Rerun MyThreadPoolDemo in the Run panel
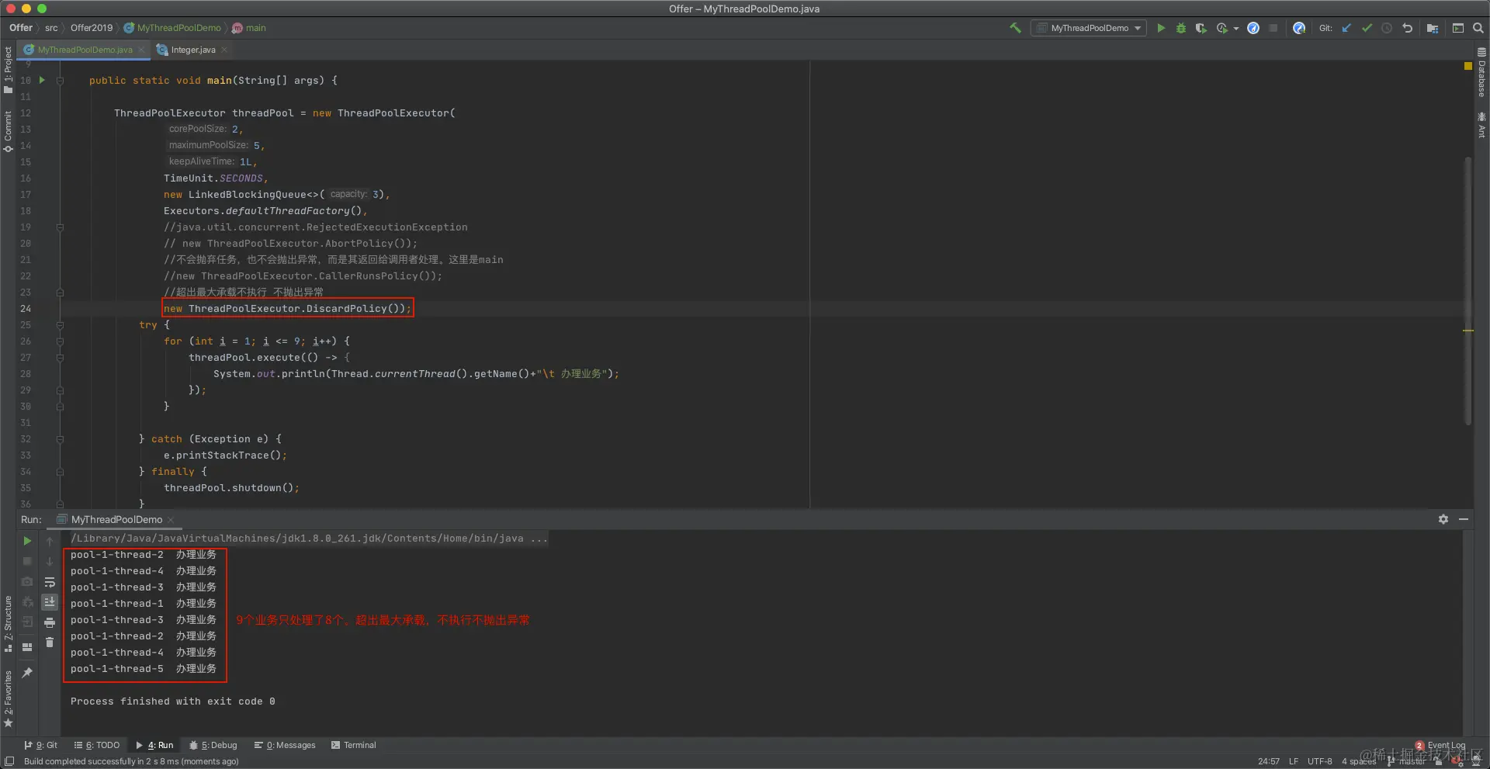1490x769 pixels. pos(27,541)
